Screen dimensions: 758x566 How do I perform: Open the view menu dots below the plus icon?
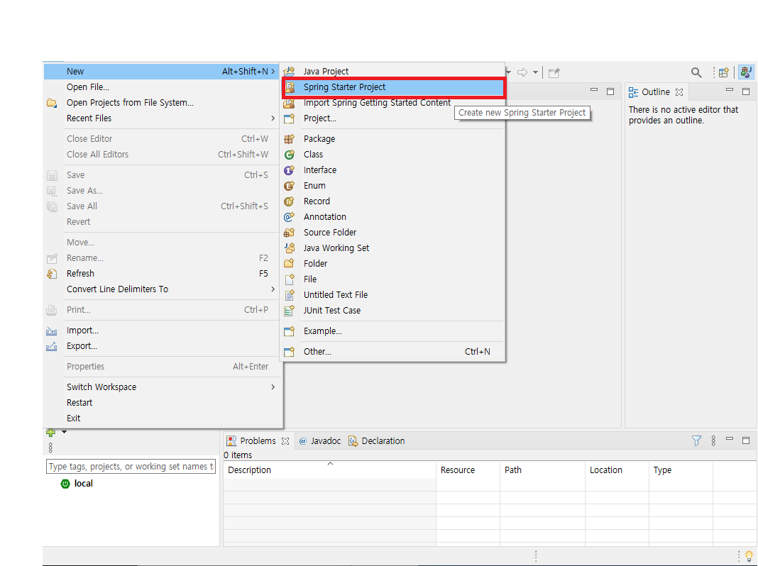coord(51,448)
